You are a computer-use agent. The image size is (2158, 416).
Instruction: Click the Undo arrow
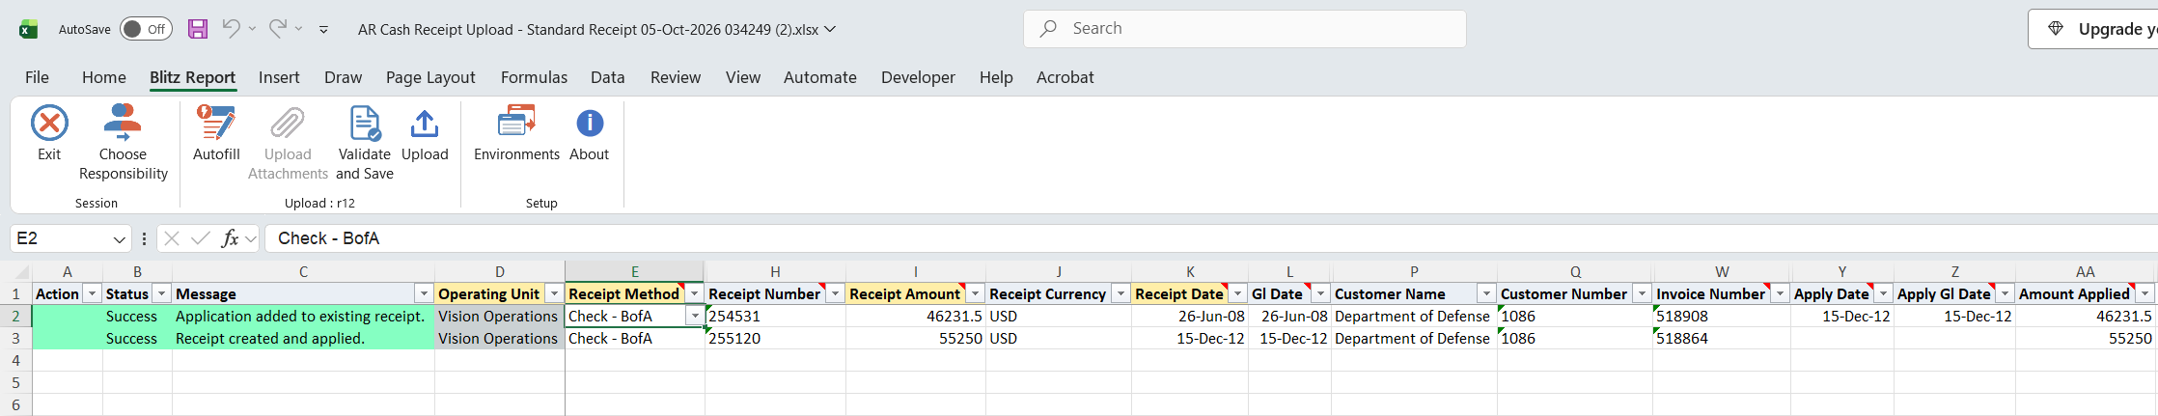click(231, 29)
